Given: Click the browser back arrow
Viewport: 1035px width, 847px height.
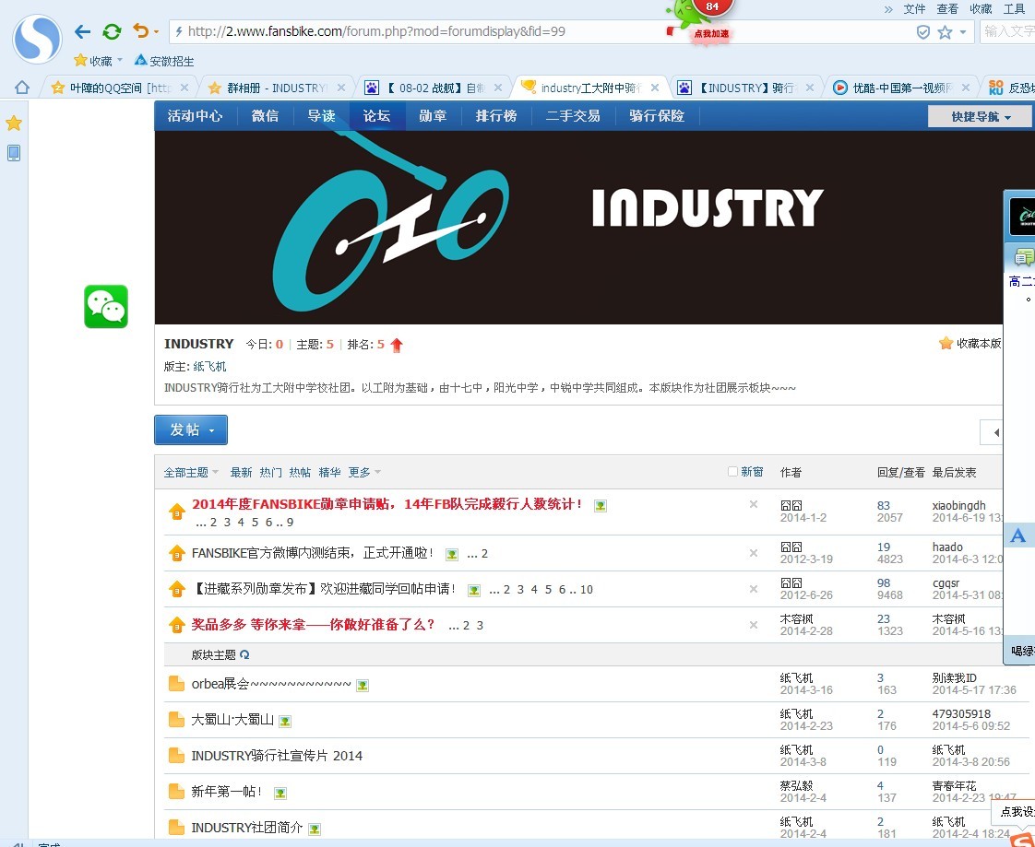Looking at the screenshot, I should pos(82,31).
